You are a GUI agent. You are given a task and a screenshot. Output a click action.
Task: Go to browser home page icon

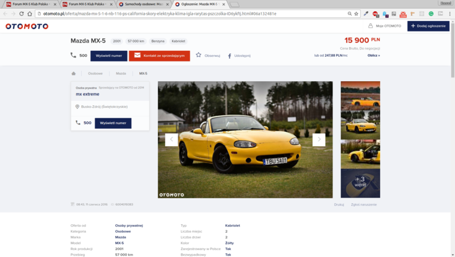click(30, 14)
